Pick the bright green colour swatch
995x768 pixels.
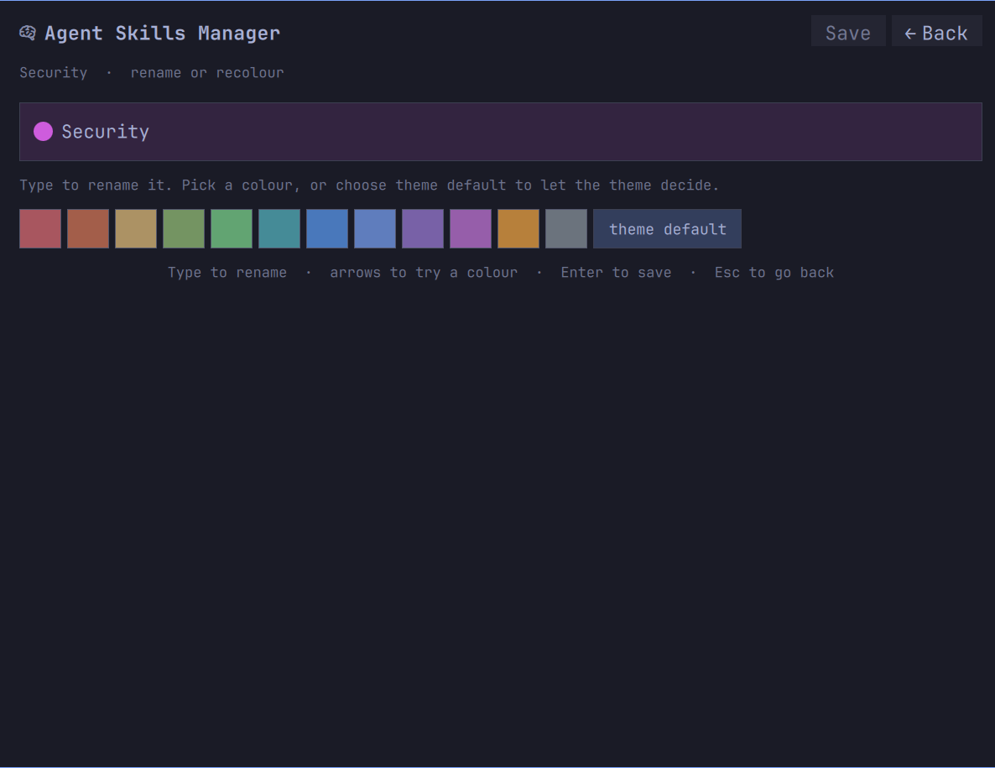[232, 228]
